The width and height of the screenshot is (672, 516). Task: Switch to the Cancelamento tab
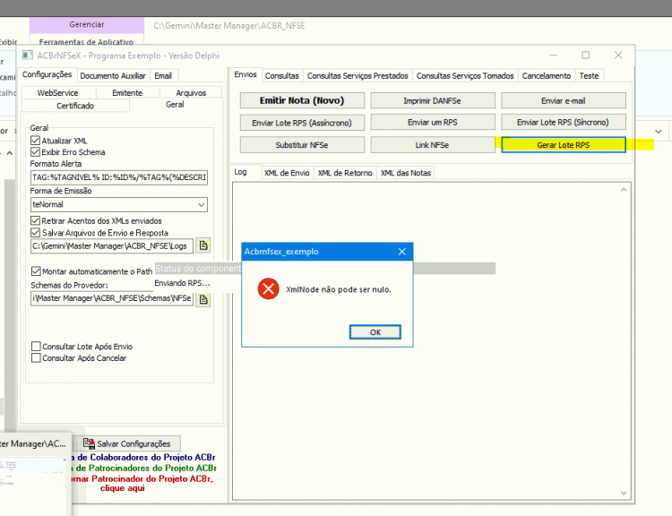tap(546, 76)
